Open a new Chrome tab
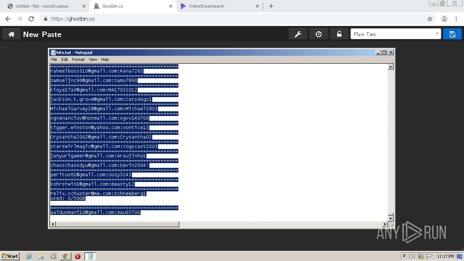 (271, 6)
